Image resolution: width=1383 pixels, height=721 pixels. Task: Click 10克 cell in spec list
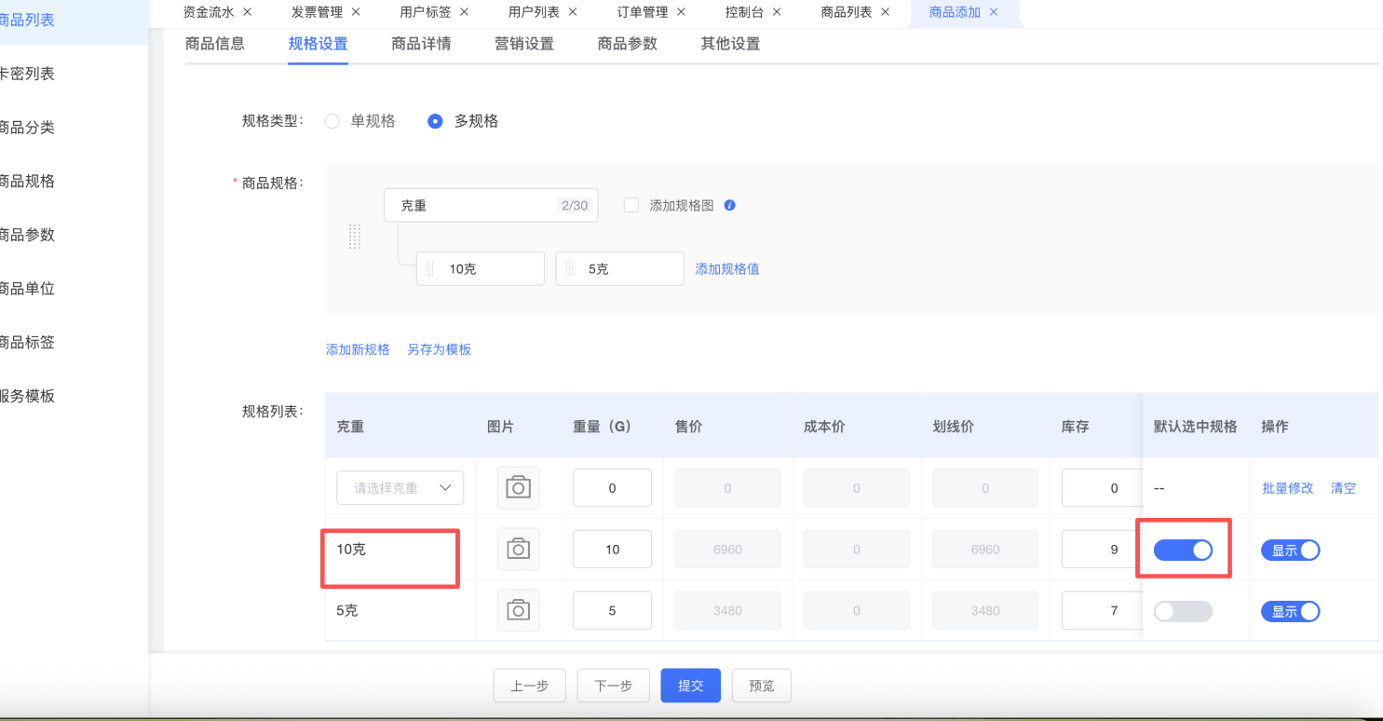[400, 550]
